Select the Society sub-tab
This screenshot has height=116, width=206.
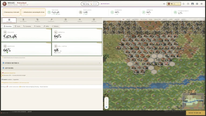37,26
